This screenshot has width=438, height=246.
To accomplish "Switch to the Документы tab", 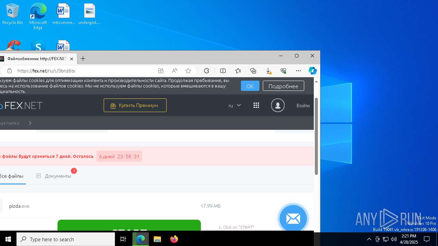I will [54, 176].
